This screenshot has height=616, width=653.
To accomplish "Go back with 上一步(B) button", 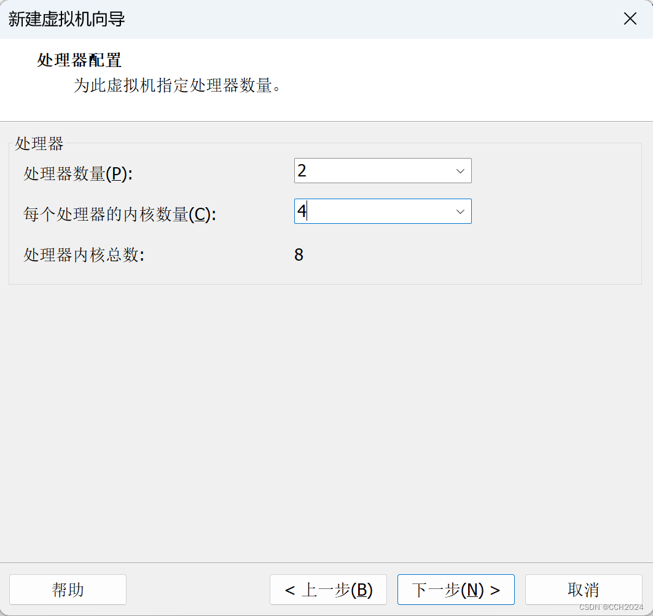I will click(328, 590).
